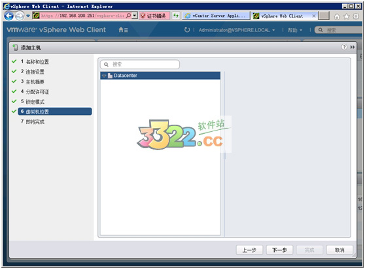Open the 帮助 help dropdown
Viewport: 365px width, 269px height.
click(x=295, y=30)
